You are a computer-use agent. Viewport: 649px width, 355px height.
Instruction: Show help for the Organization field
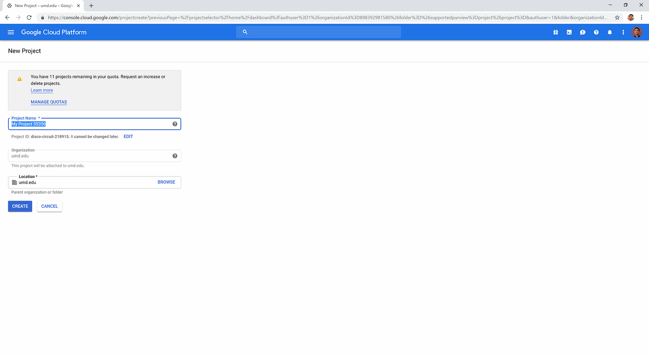pyautogui.click(x=175, y=156)
